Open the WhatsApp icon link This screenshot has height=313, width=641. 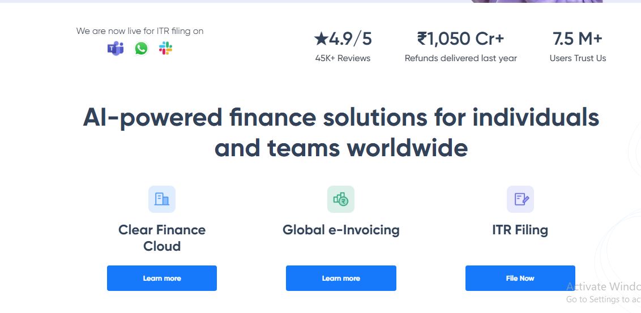(141, 49)
